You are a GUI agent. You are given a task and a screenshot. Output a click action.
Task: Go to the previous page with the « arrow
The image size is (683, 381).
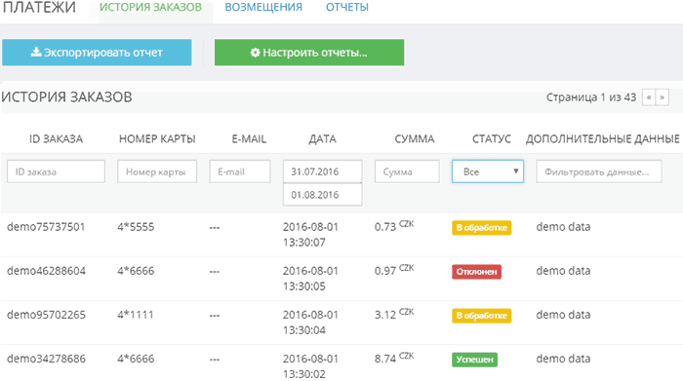click(649, 97)
